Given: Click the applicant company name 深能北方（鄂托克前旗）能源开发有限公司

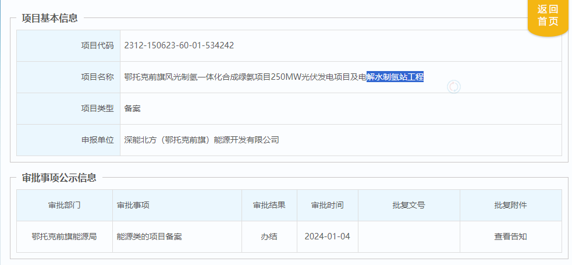Looking at the screenshot, I should point(202,140).
